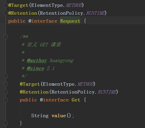
Task: Collapse the Get interface fold marker
Action: (x=6, y=100)
